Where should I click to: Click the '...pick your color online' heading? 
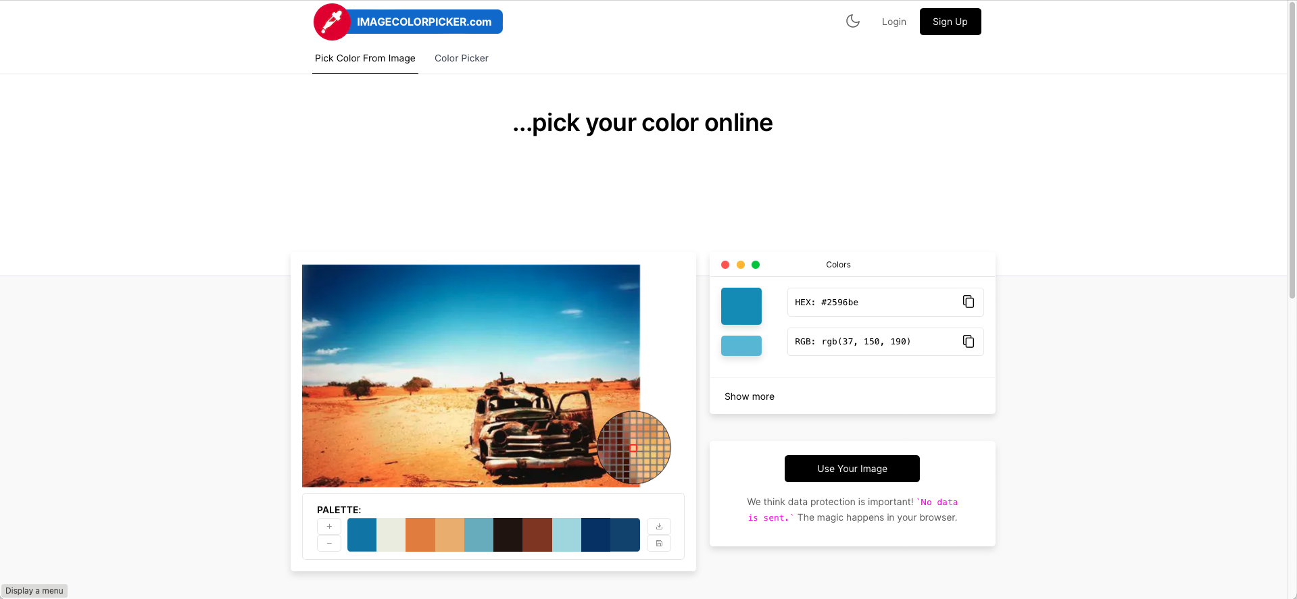point(643,123)
